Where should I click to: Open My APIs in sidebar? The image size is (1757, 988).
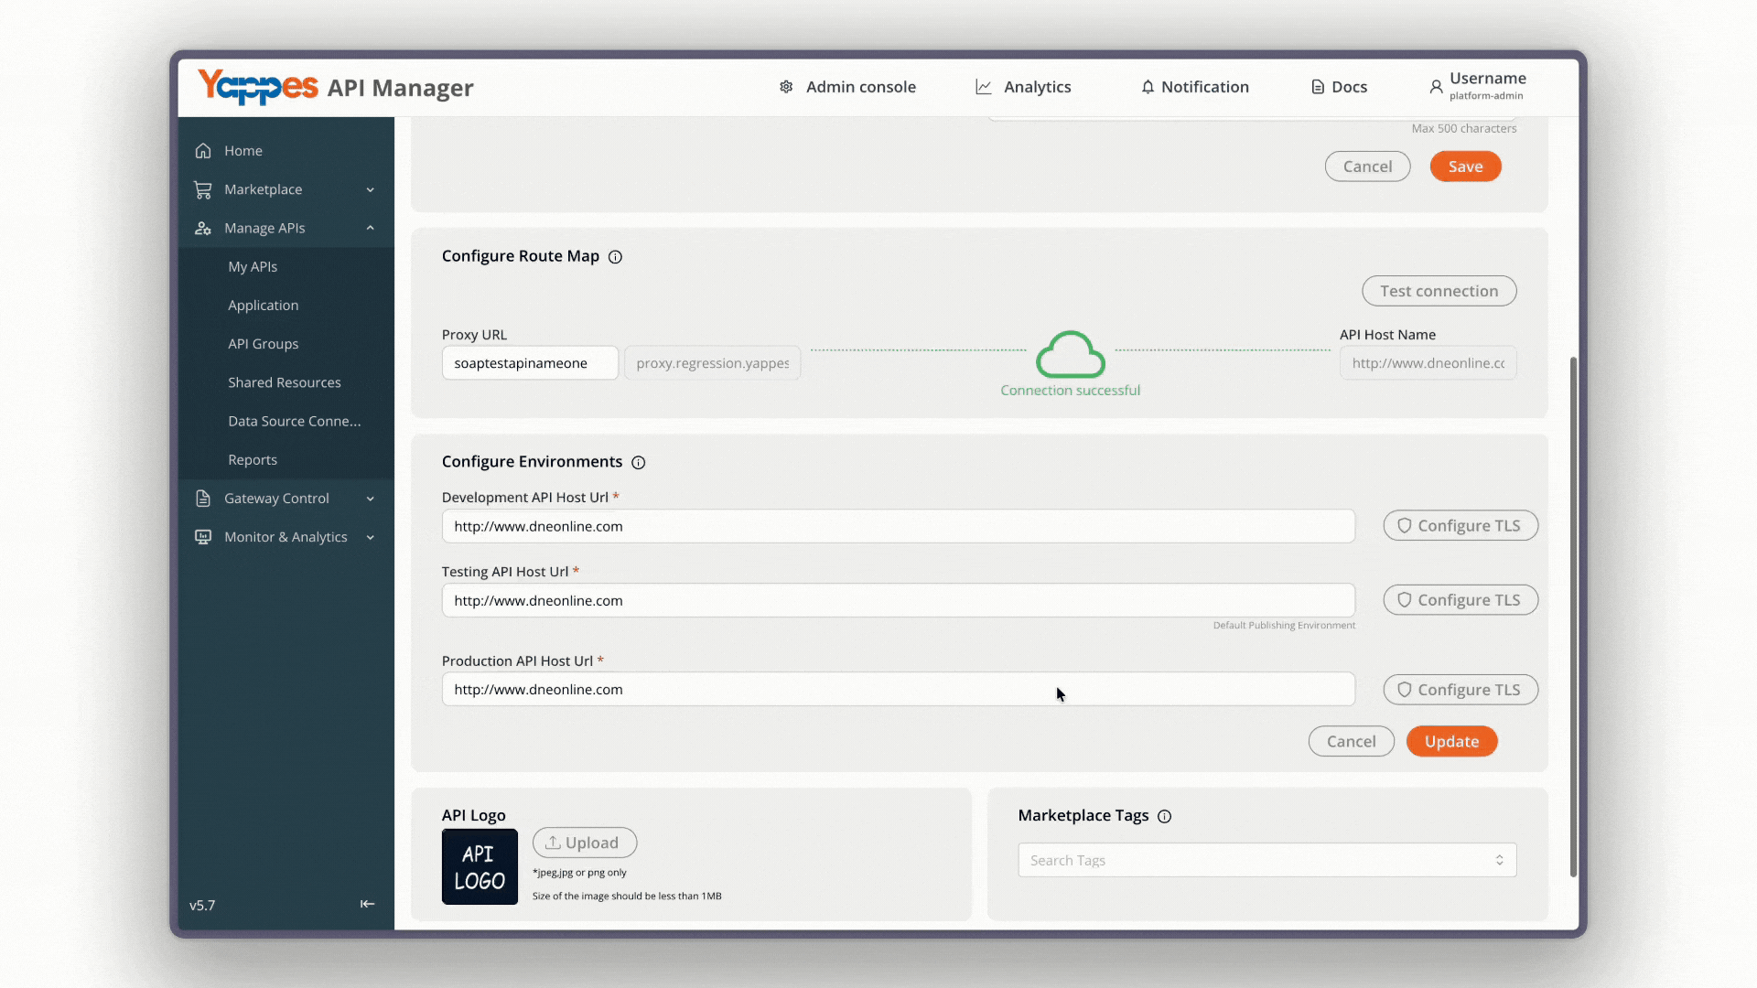[x=253, y=266]
